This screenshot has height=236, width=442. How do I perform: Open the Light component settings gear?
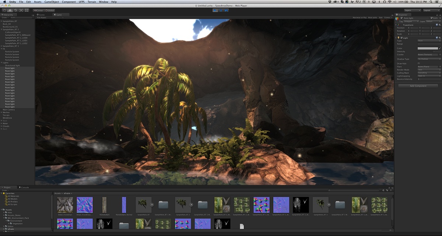tap(439, 37)
